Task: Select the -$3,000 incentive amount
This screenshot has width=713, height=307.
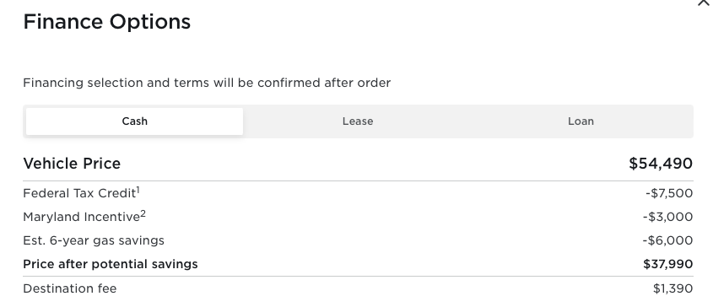Action: coord(668,217)
